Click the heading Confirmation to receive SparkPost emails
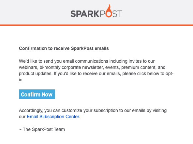This screenshot has height=144, width=193. (64, 48)
